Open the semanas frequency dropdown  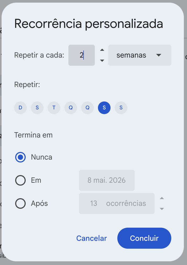click(x=140, y=55)
